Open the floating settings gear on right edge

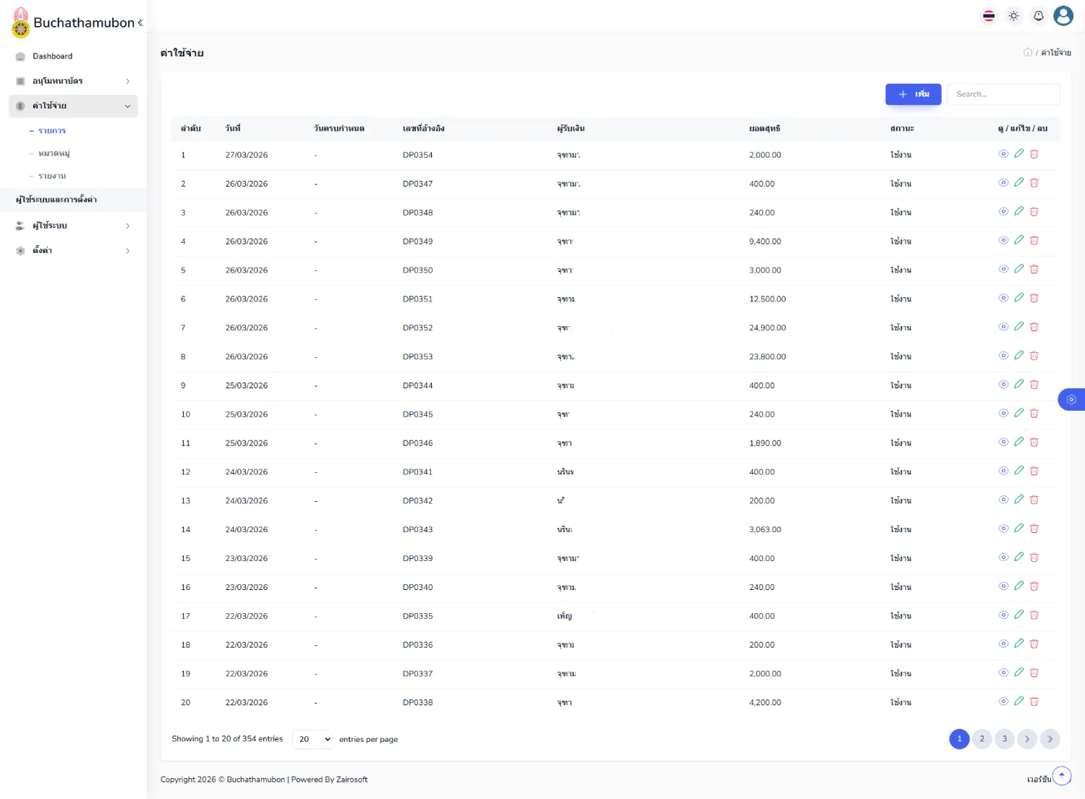(1071, 399)
